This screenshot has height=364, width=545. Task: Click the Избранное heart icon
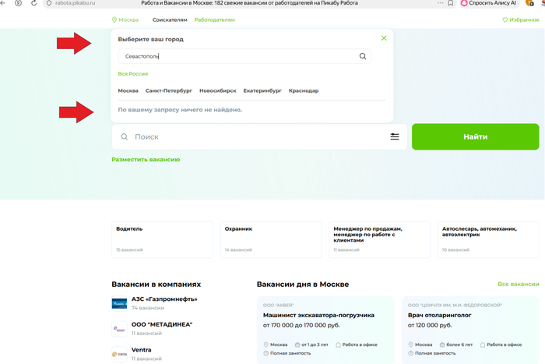[x=505, y=19]
